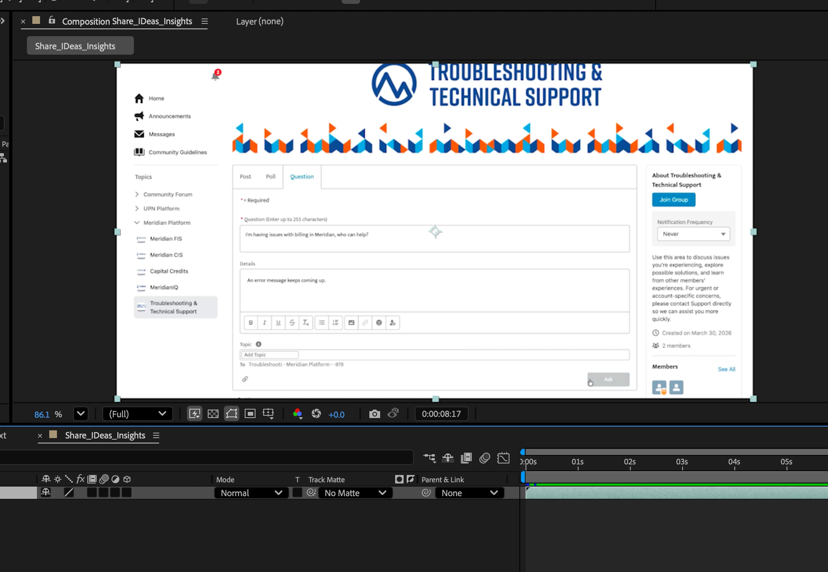828x572 pixels.
Task: Toggle the transparency grid
Action: 213,414
